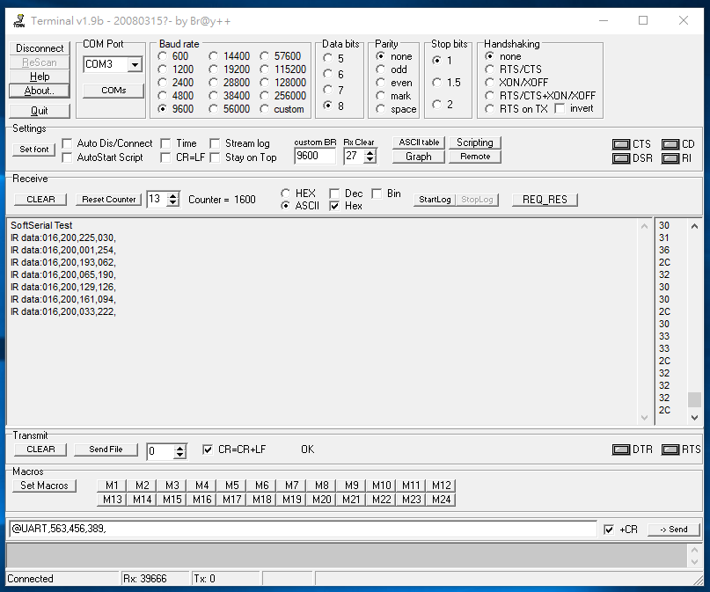Click the Set Macros button
The width and height of the screenshot is (710, 592).
pos(44,485)
